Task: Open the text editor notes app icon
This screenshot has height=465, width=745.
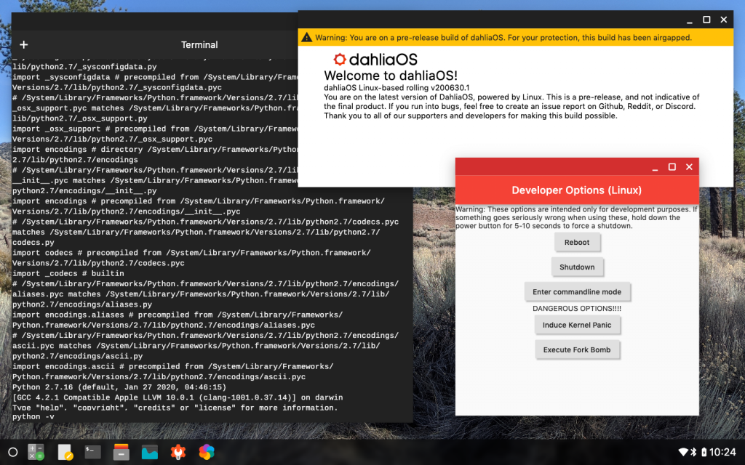Action: [x=65, y=452]
